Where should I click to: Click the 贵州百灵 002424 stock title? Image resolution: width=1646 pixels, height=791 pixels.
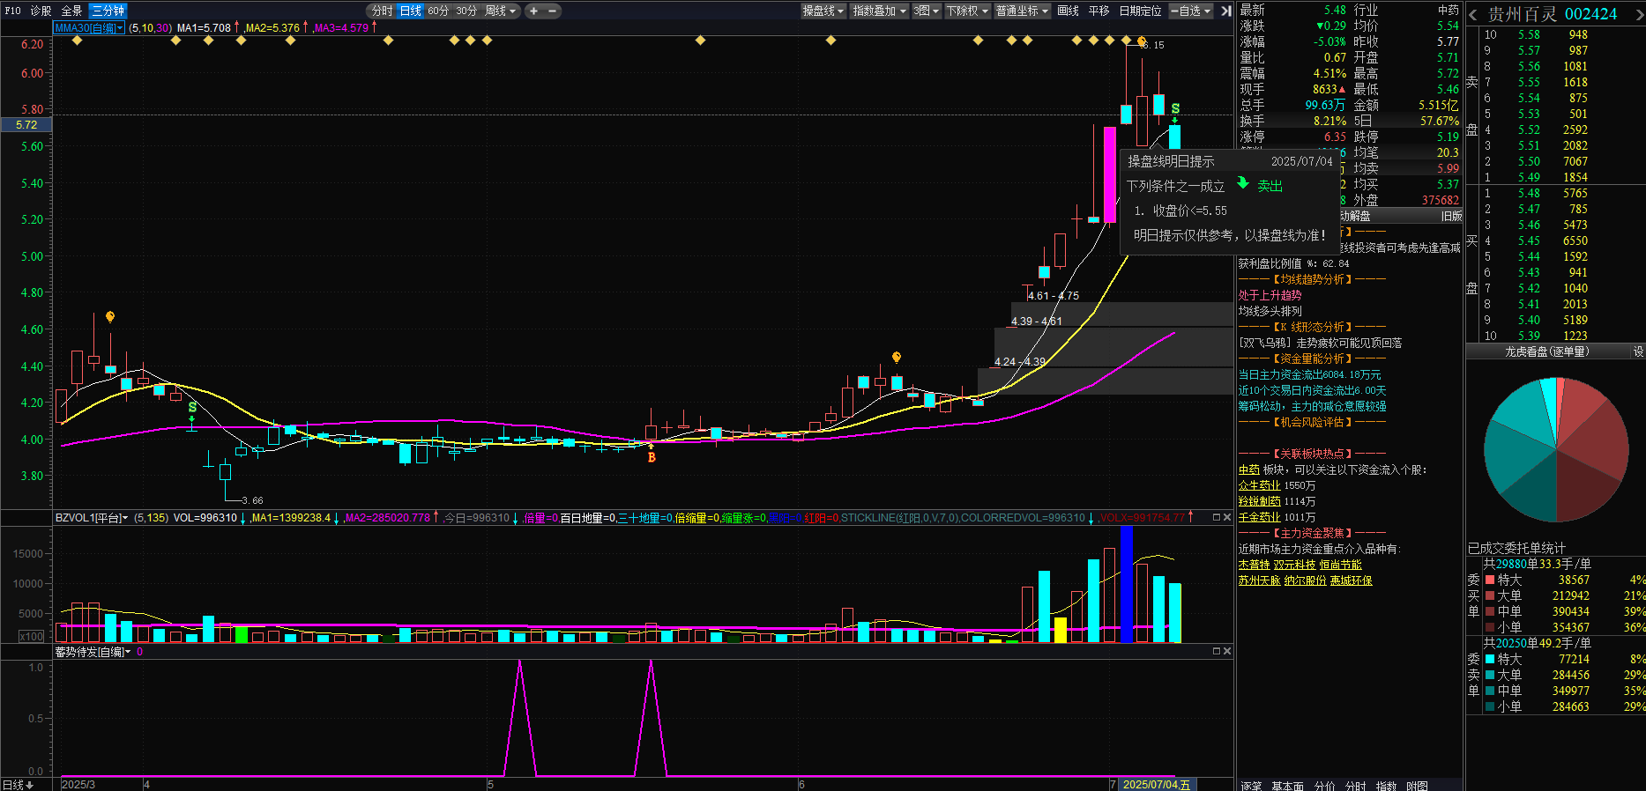click(1553, 14)
